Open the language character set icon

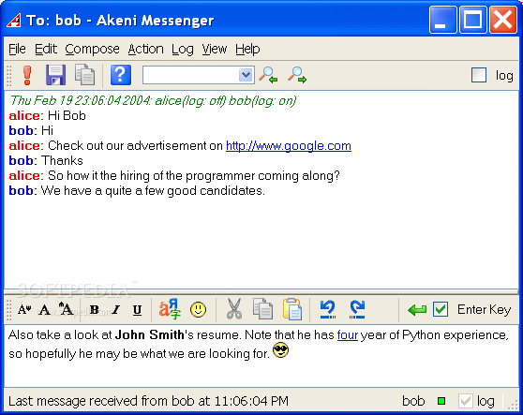(170, 309)
